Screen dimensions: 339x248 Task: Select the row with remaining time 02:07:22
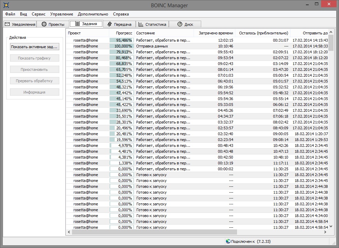point(197,58)
